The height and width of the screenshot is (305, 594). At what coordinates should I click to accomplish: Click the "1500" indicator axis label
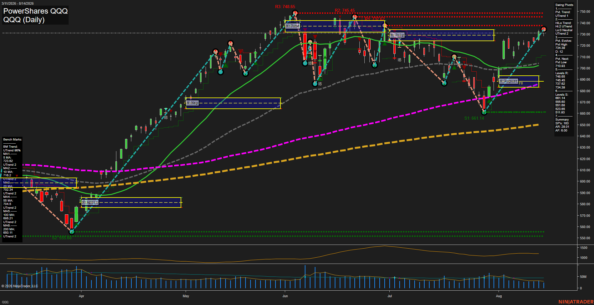click(584, 248)
